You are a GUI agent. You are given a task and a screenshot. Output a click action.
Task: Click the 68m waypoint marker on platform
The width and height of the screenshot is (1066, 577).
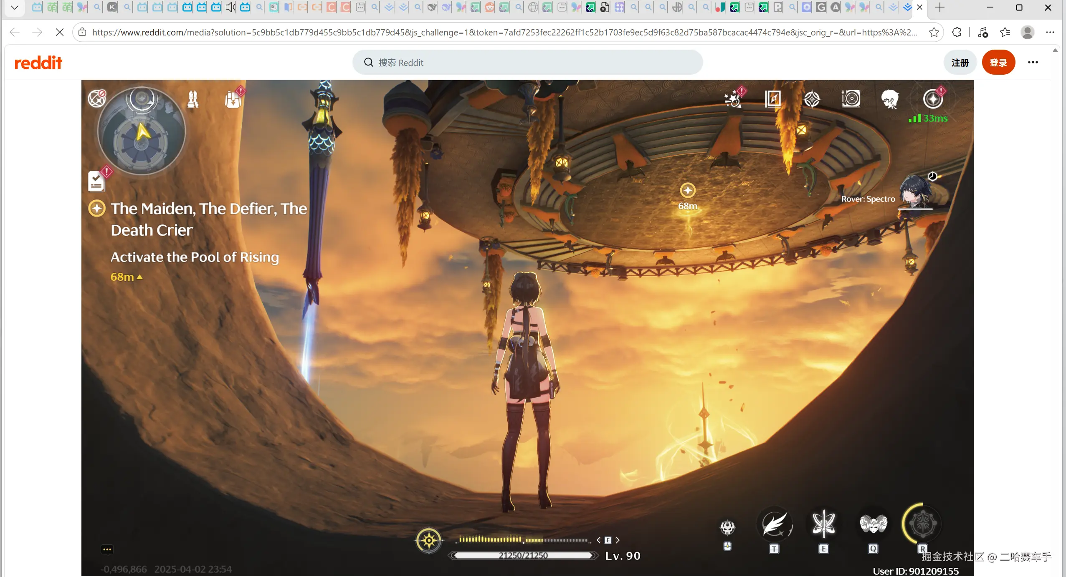tap(687, 191)
